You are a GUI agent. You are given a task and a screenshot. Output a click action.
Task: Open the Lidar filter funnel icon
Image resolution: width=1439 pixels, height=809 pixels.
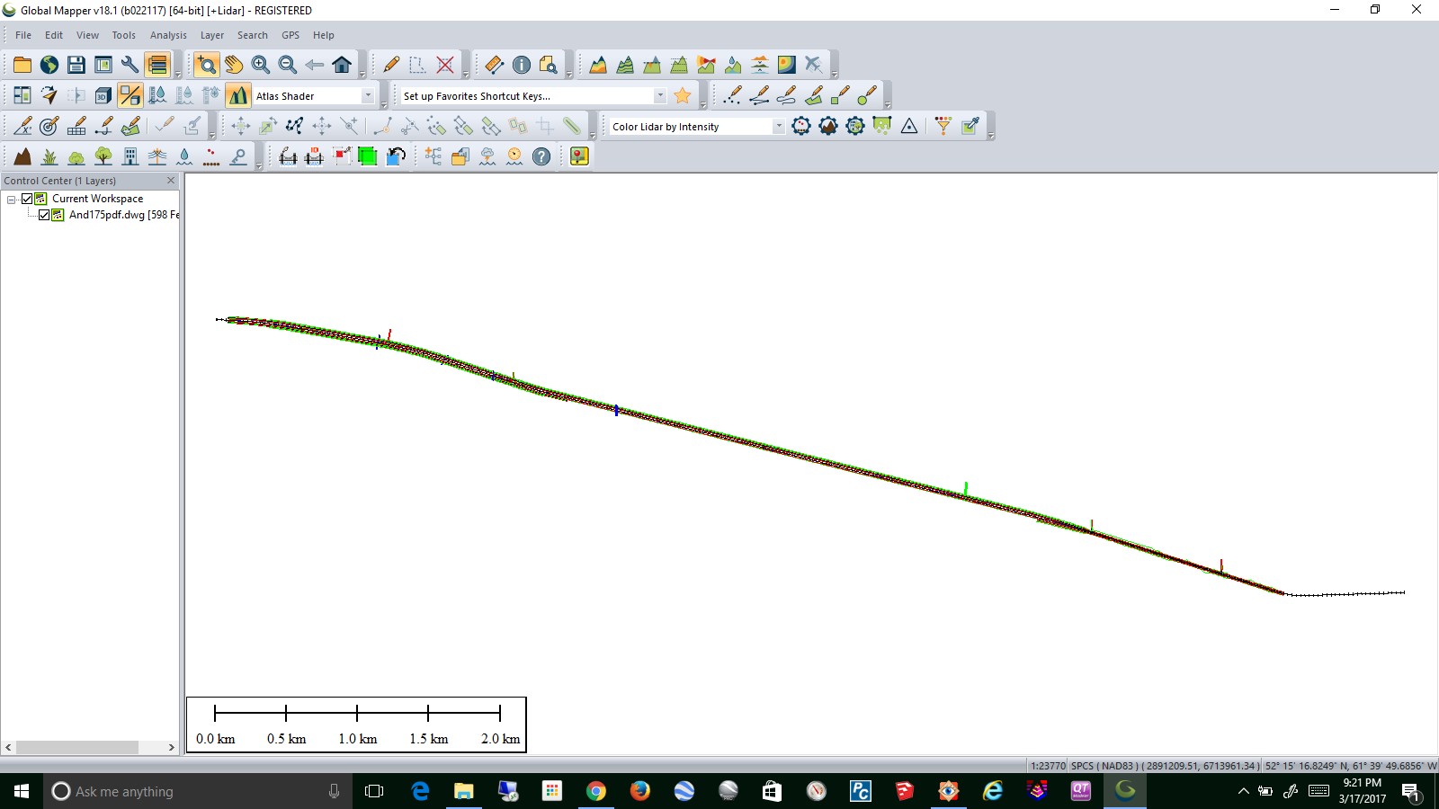[943, 126]
